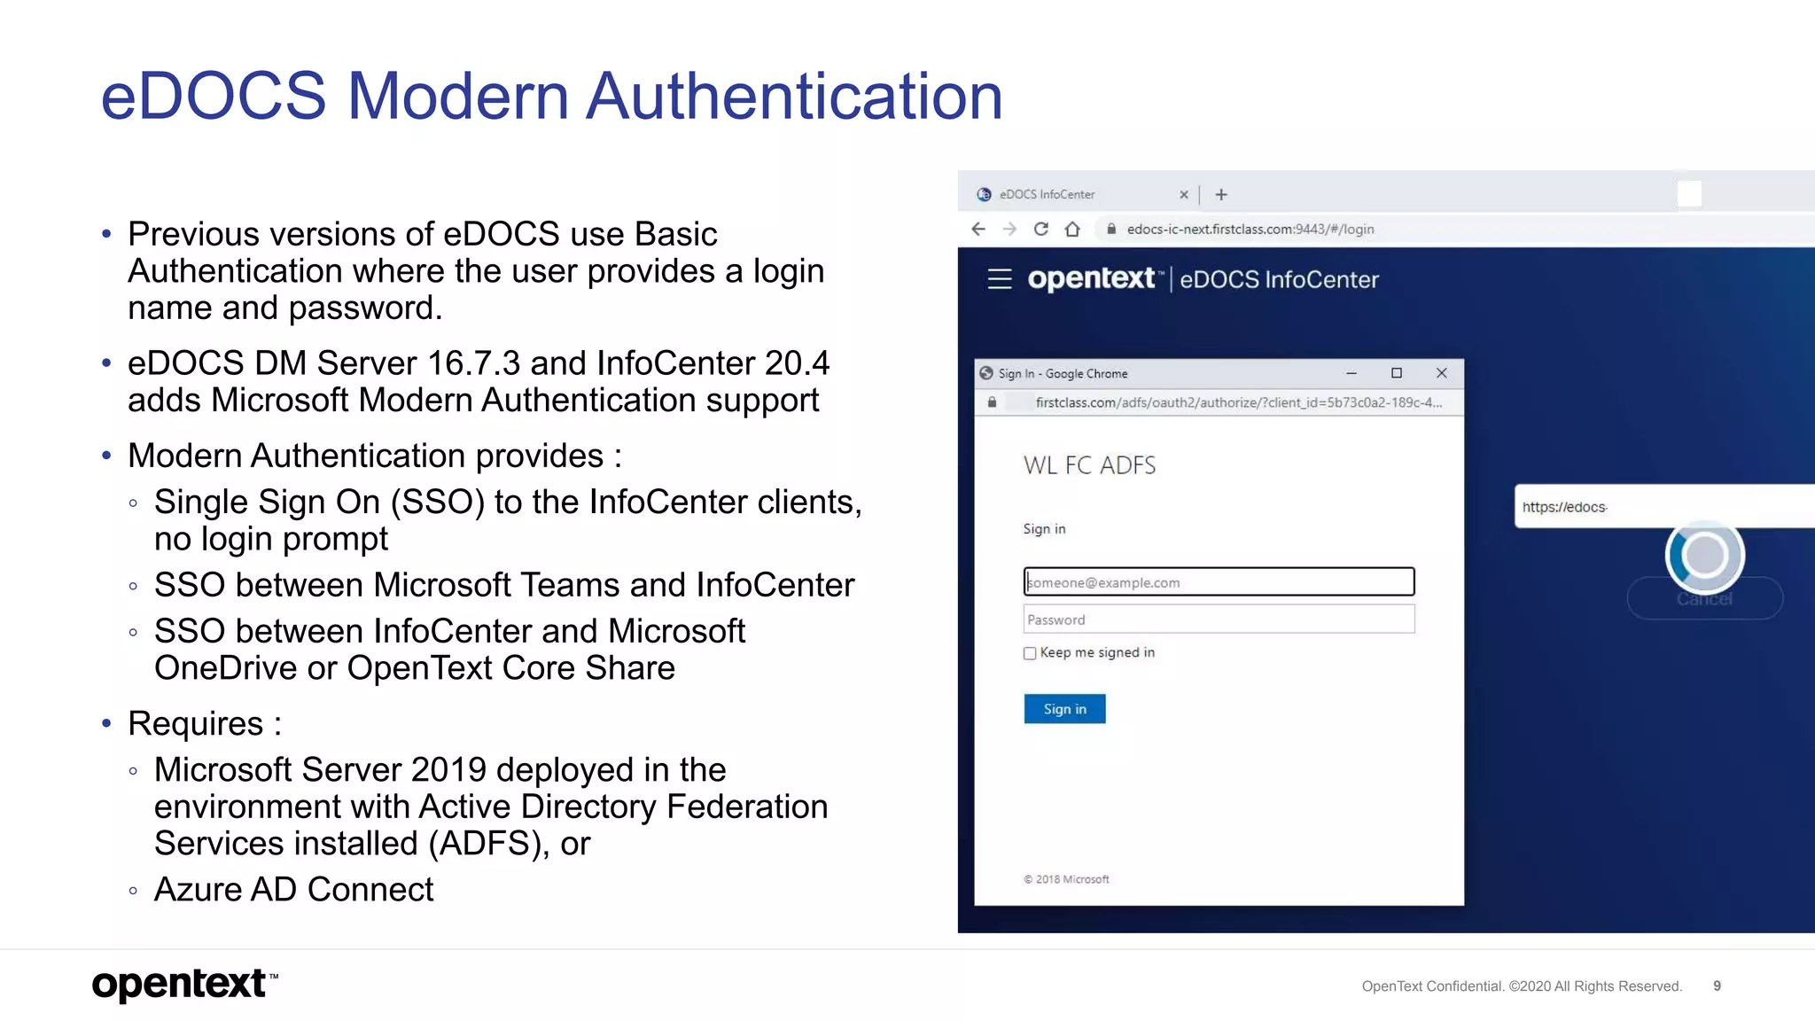Screen dimensions: 1815x1021
Task: Focus the someone@example.com email field
Action: [1219, 581]
